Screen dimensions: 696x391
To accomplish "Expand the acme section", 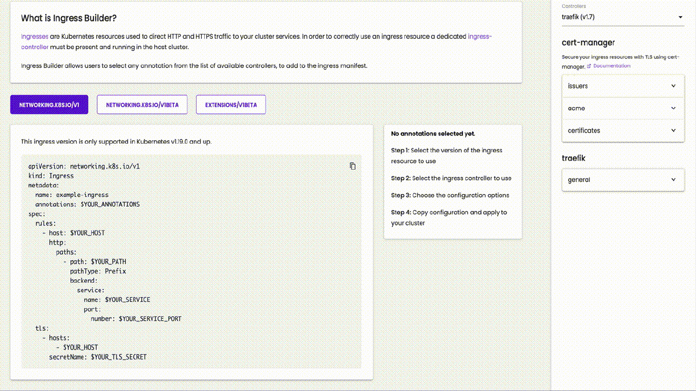I will coord(622,108).
